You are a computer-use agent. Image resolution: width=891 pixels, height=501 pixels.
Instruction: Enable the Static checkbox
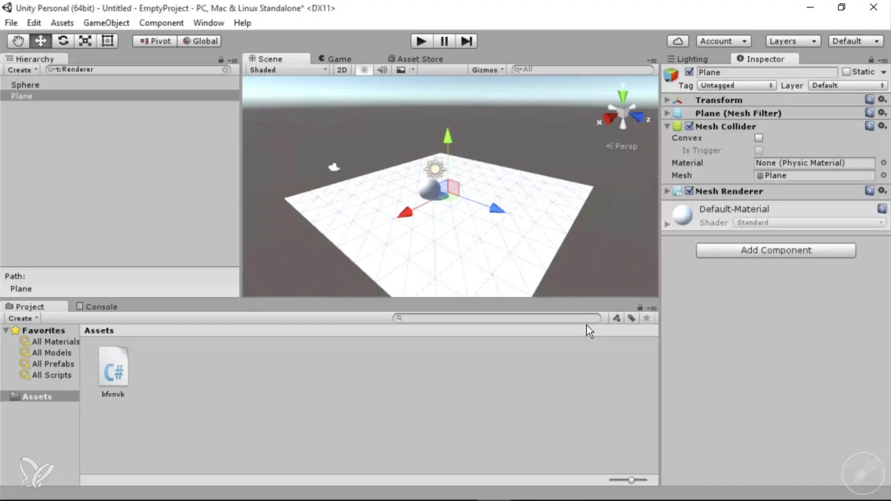pyautogui.click(x=846, y=72)
